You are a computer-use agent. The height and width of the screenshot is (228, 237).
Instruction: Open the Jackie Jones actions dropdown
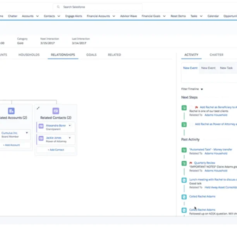tap(70, 138)
